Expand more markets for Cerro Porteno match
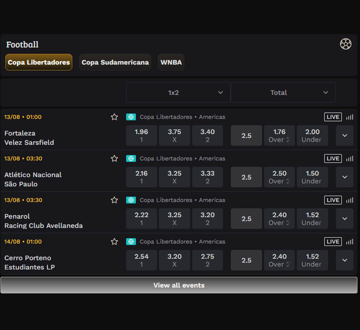This screenshot has height=330, width=360. point(345,260)
